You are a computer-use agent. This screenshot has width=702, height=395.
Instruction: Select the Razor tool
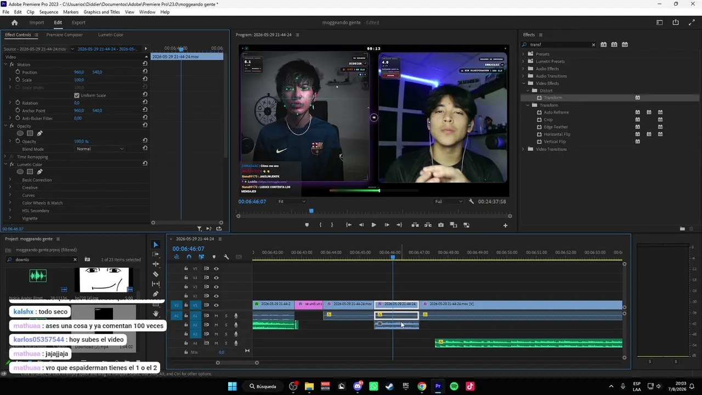click(x=156, y=274)
